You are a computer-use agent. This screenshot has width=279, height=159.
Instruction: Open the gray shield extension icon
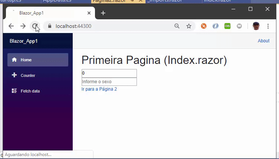coord(239,26)
